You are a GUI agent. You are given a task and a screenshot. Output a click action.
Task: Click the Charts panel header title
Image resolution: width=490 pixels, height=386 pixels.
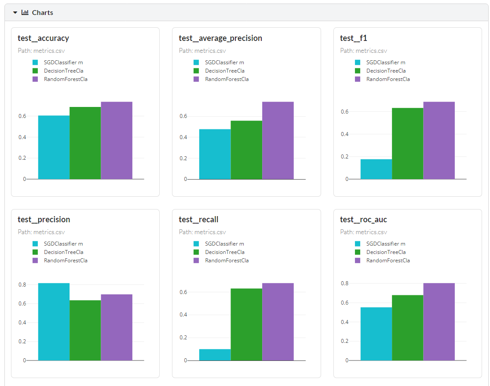pos(43,13)
